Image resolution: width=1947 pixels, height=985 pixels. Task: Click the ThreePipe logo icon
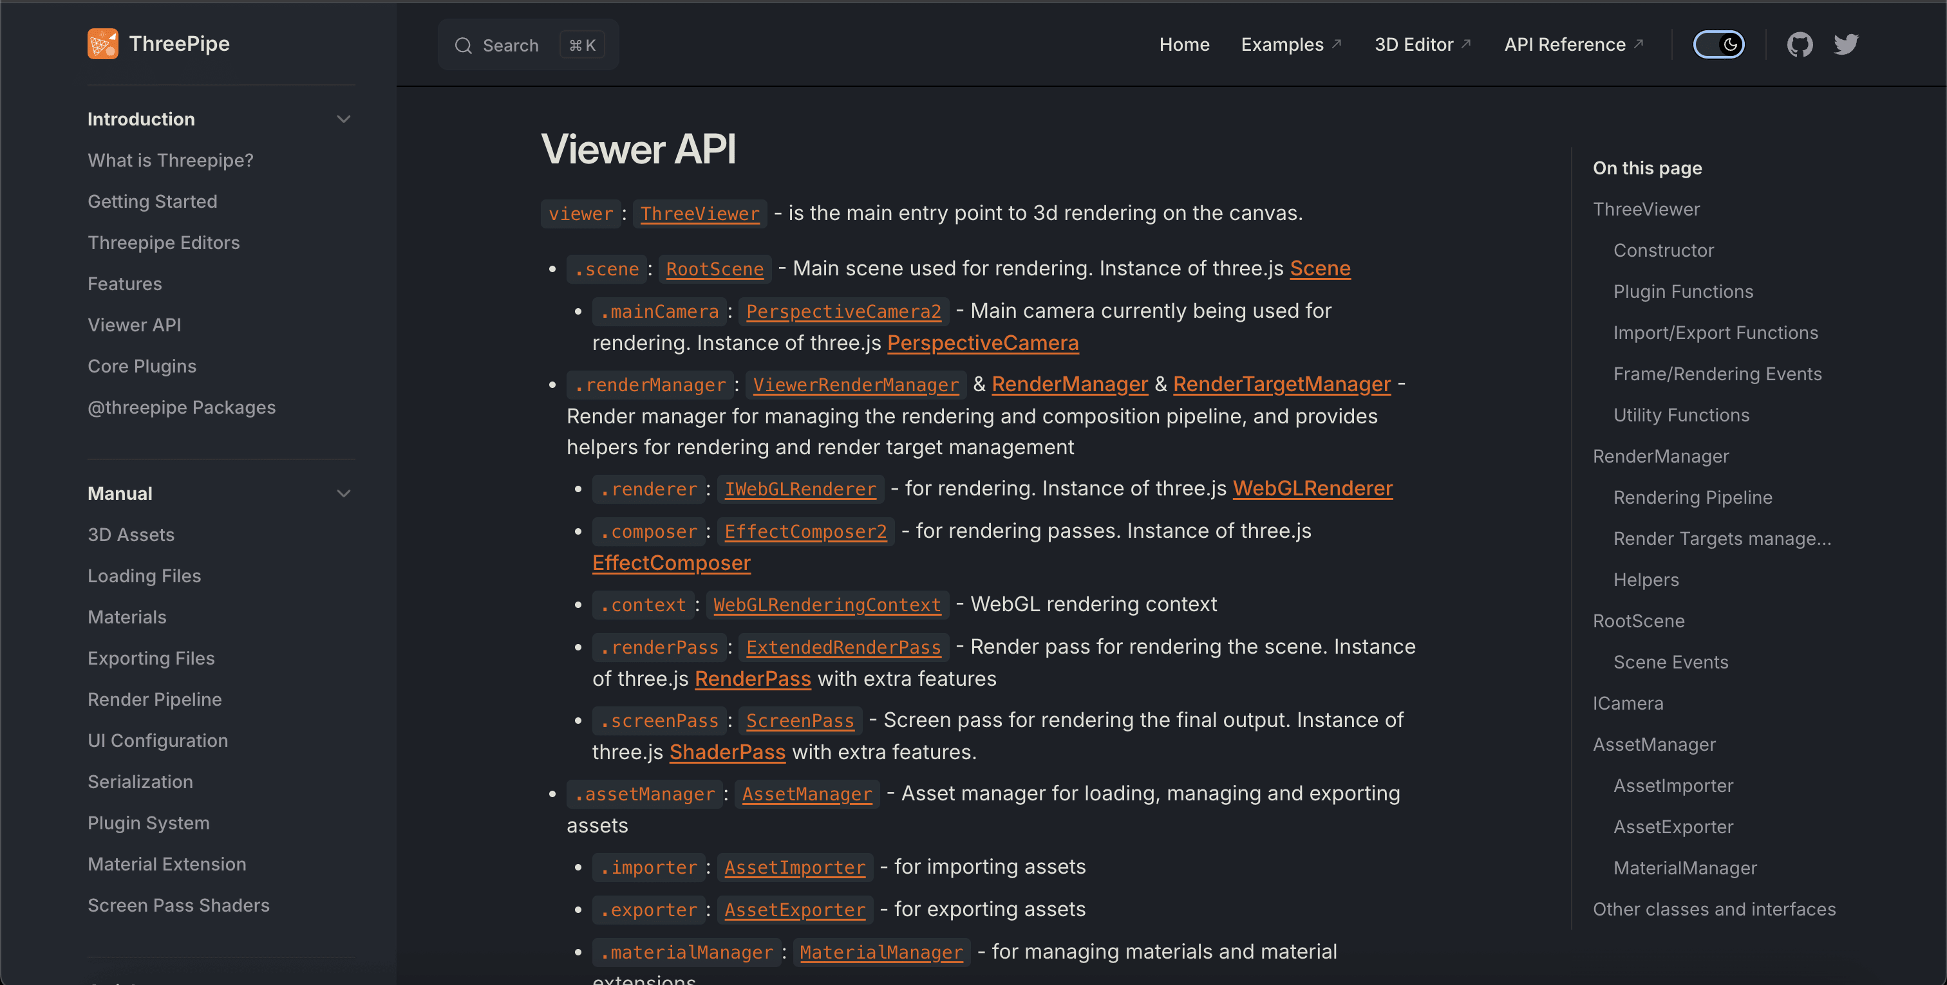pyautogui.click(x=103, y=44)
